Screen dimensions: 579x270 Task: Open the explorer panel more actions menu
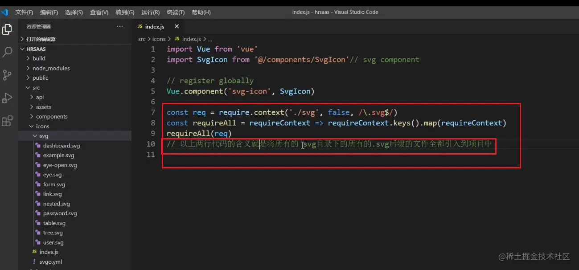119,27
